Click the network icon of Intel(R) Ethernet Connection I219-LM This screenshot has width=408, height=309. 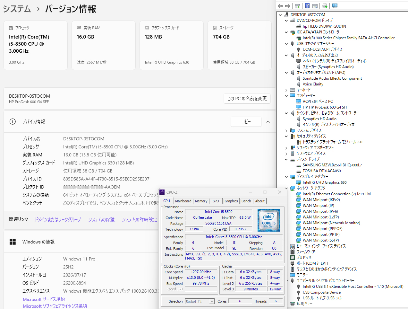click(x=299, y=194)
